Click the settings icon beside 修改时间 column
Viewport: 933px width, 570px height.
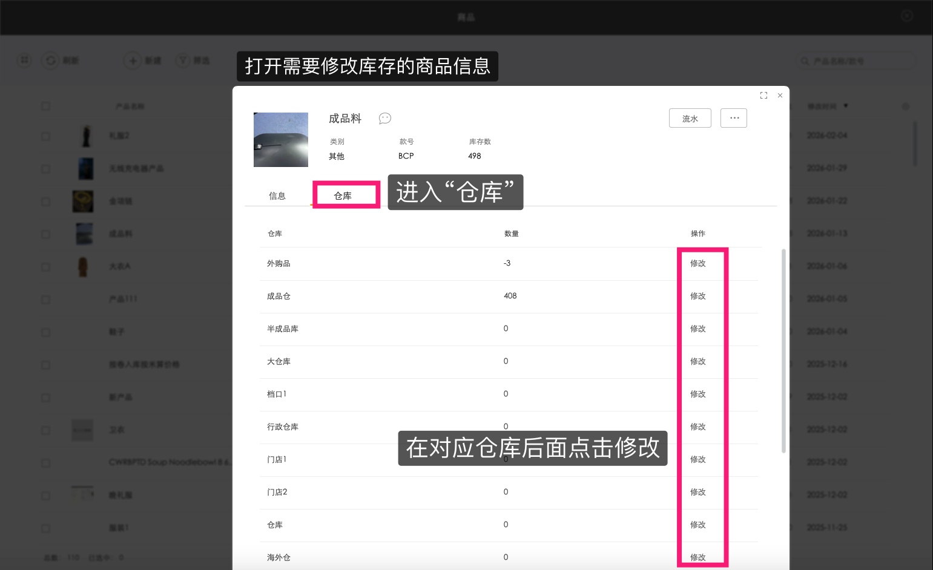(905, 105)
